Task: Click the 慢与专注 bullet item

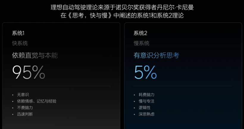Action: 146,101
